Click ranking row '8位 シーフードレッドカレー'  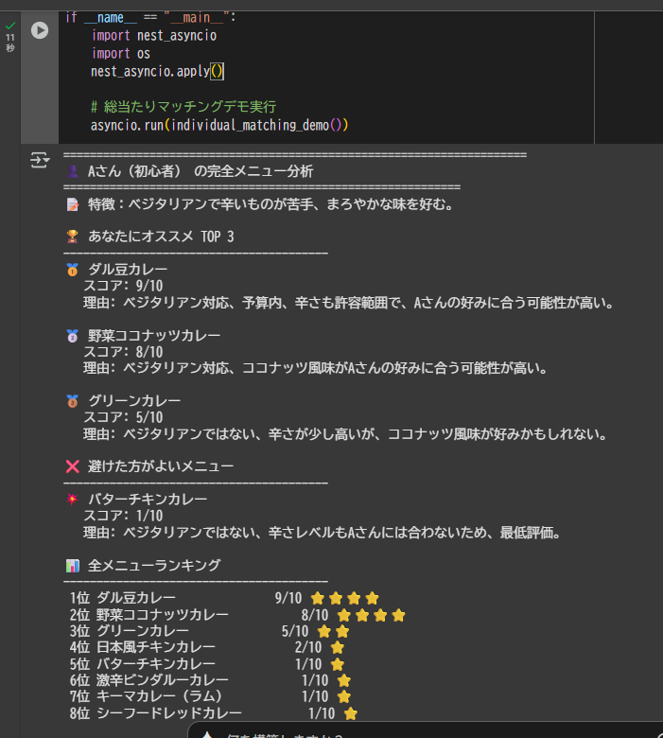click(x=214, y=713)
